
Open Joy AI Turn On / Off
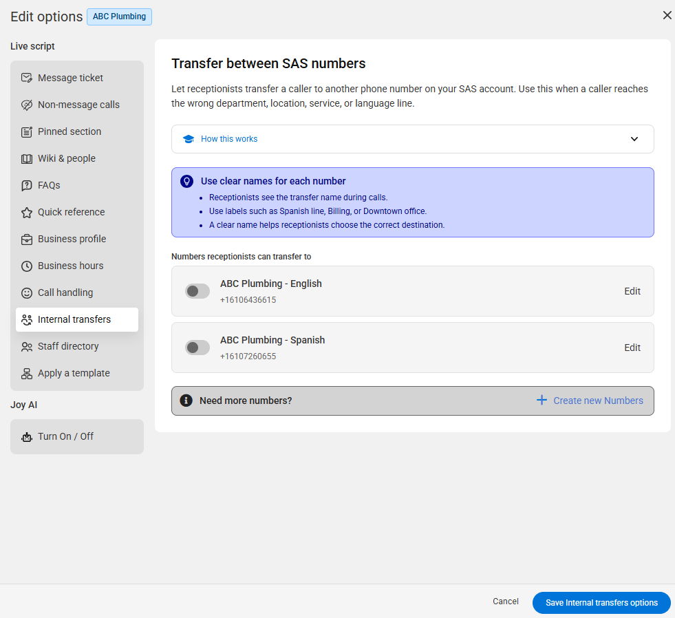(x=77, y=437)
